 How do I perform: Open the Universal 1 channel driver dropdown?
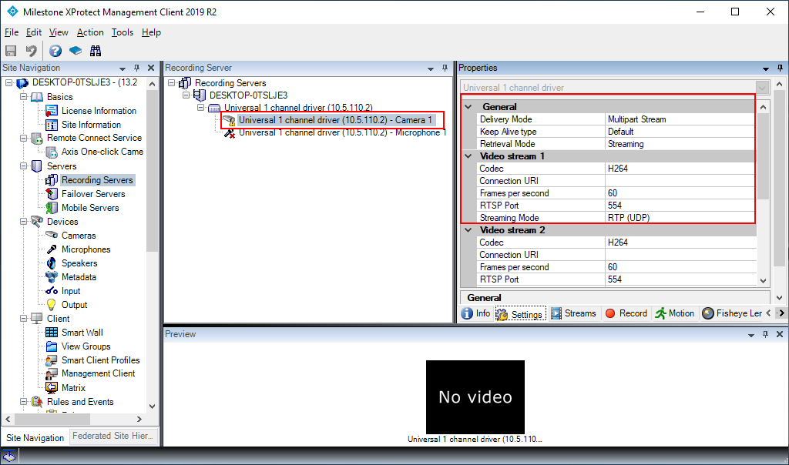pyautogui.click(x=761, y=87)
